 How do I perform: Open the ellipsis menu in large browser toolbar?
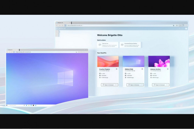[x=186, y=25]
